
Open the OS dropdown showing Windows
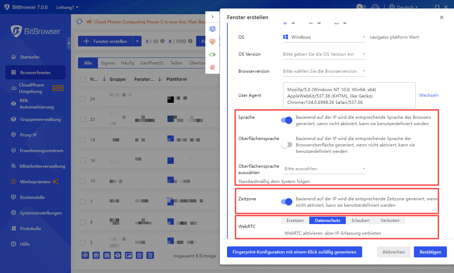coord(324,37)
